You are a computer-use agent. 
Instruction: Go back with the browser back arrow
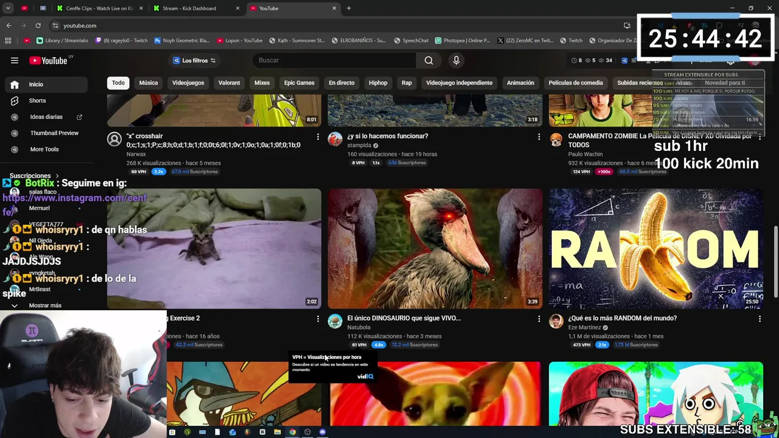pos(9,26)
